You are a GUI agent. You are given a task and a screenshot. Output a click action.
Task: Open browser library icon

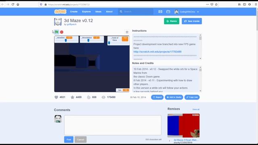239,4
